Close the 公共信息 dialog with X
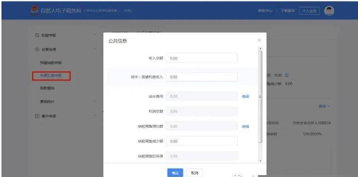The width and height of the screenshot is (358, 177). click(x=259, y=40)
